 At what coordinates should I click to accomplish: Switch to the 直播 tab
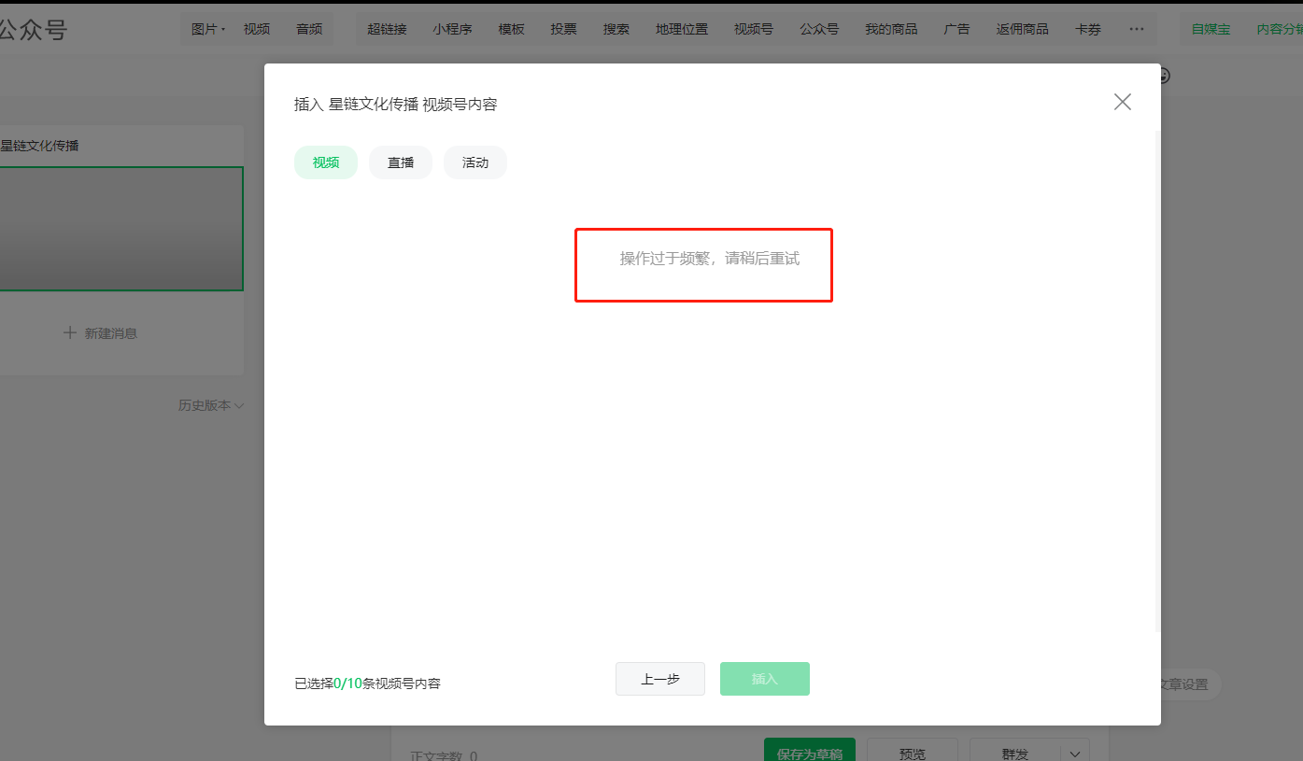pos(401,162)
